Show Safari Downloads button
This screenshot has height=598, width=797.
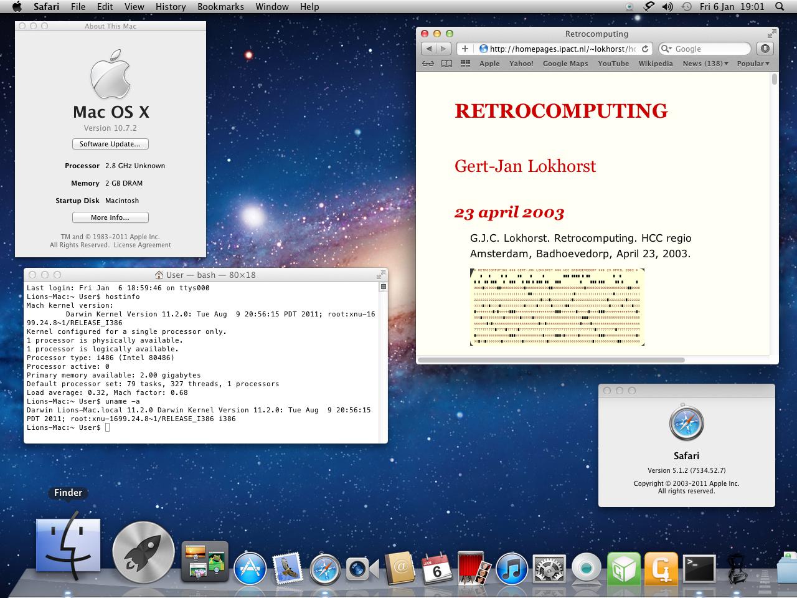(x=765, y=49)
